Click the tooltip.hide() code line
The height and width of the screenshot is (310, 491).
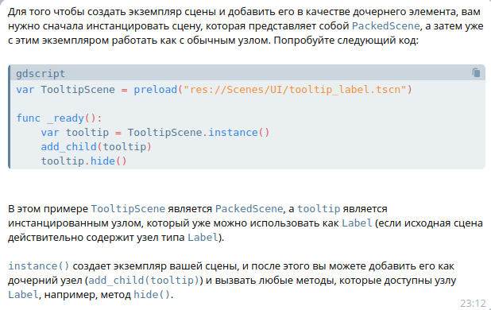coord(83,161)
